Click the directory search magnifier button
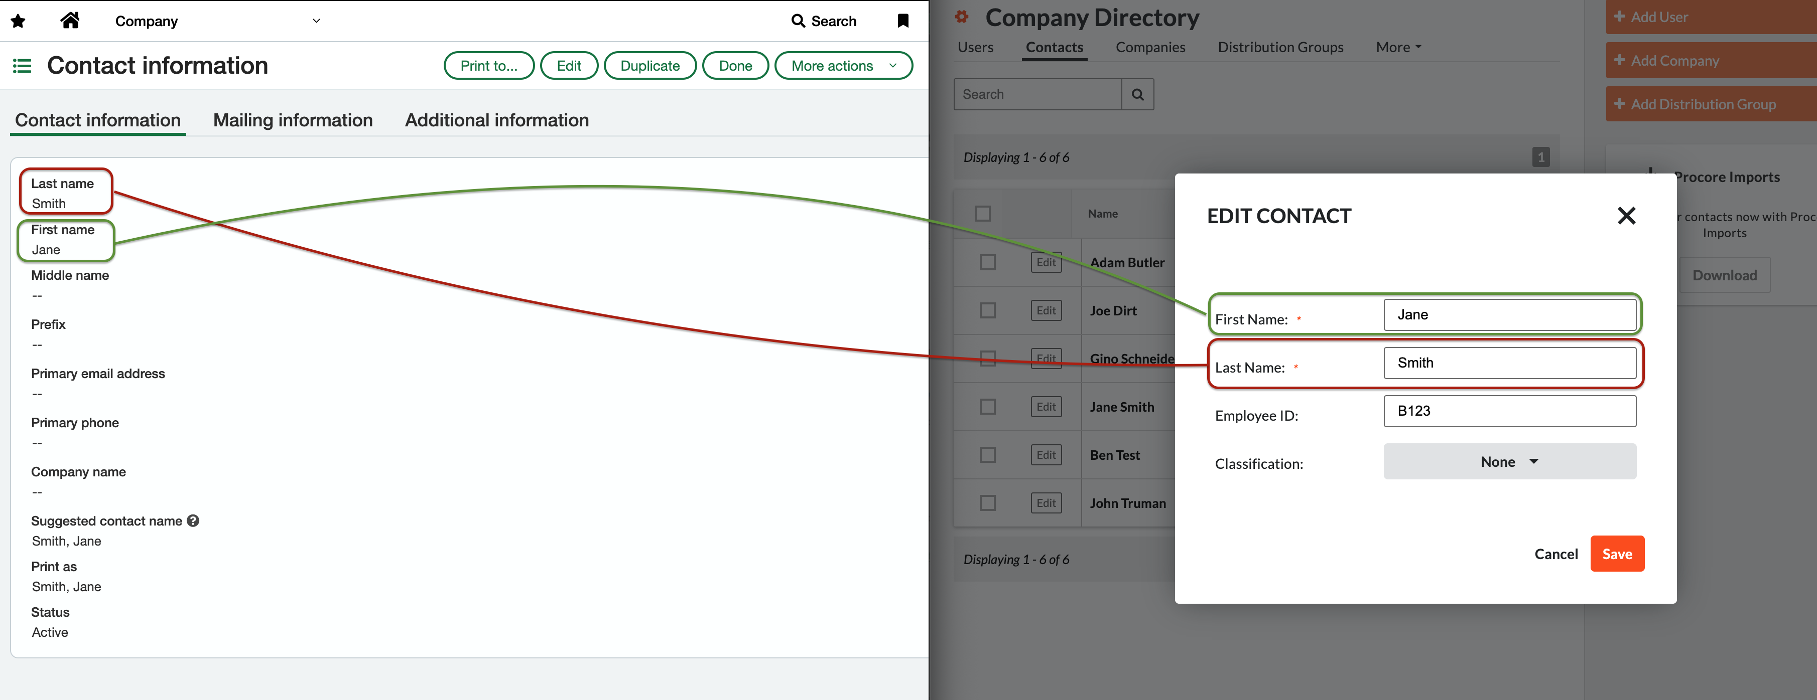This screenshot has width=1817, height=700. (1138, 94)
